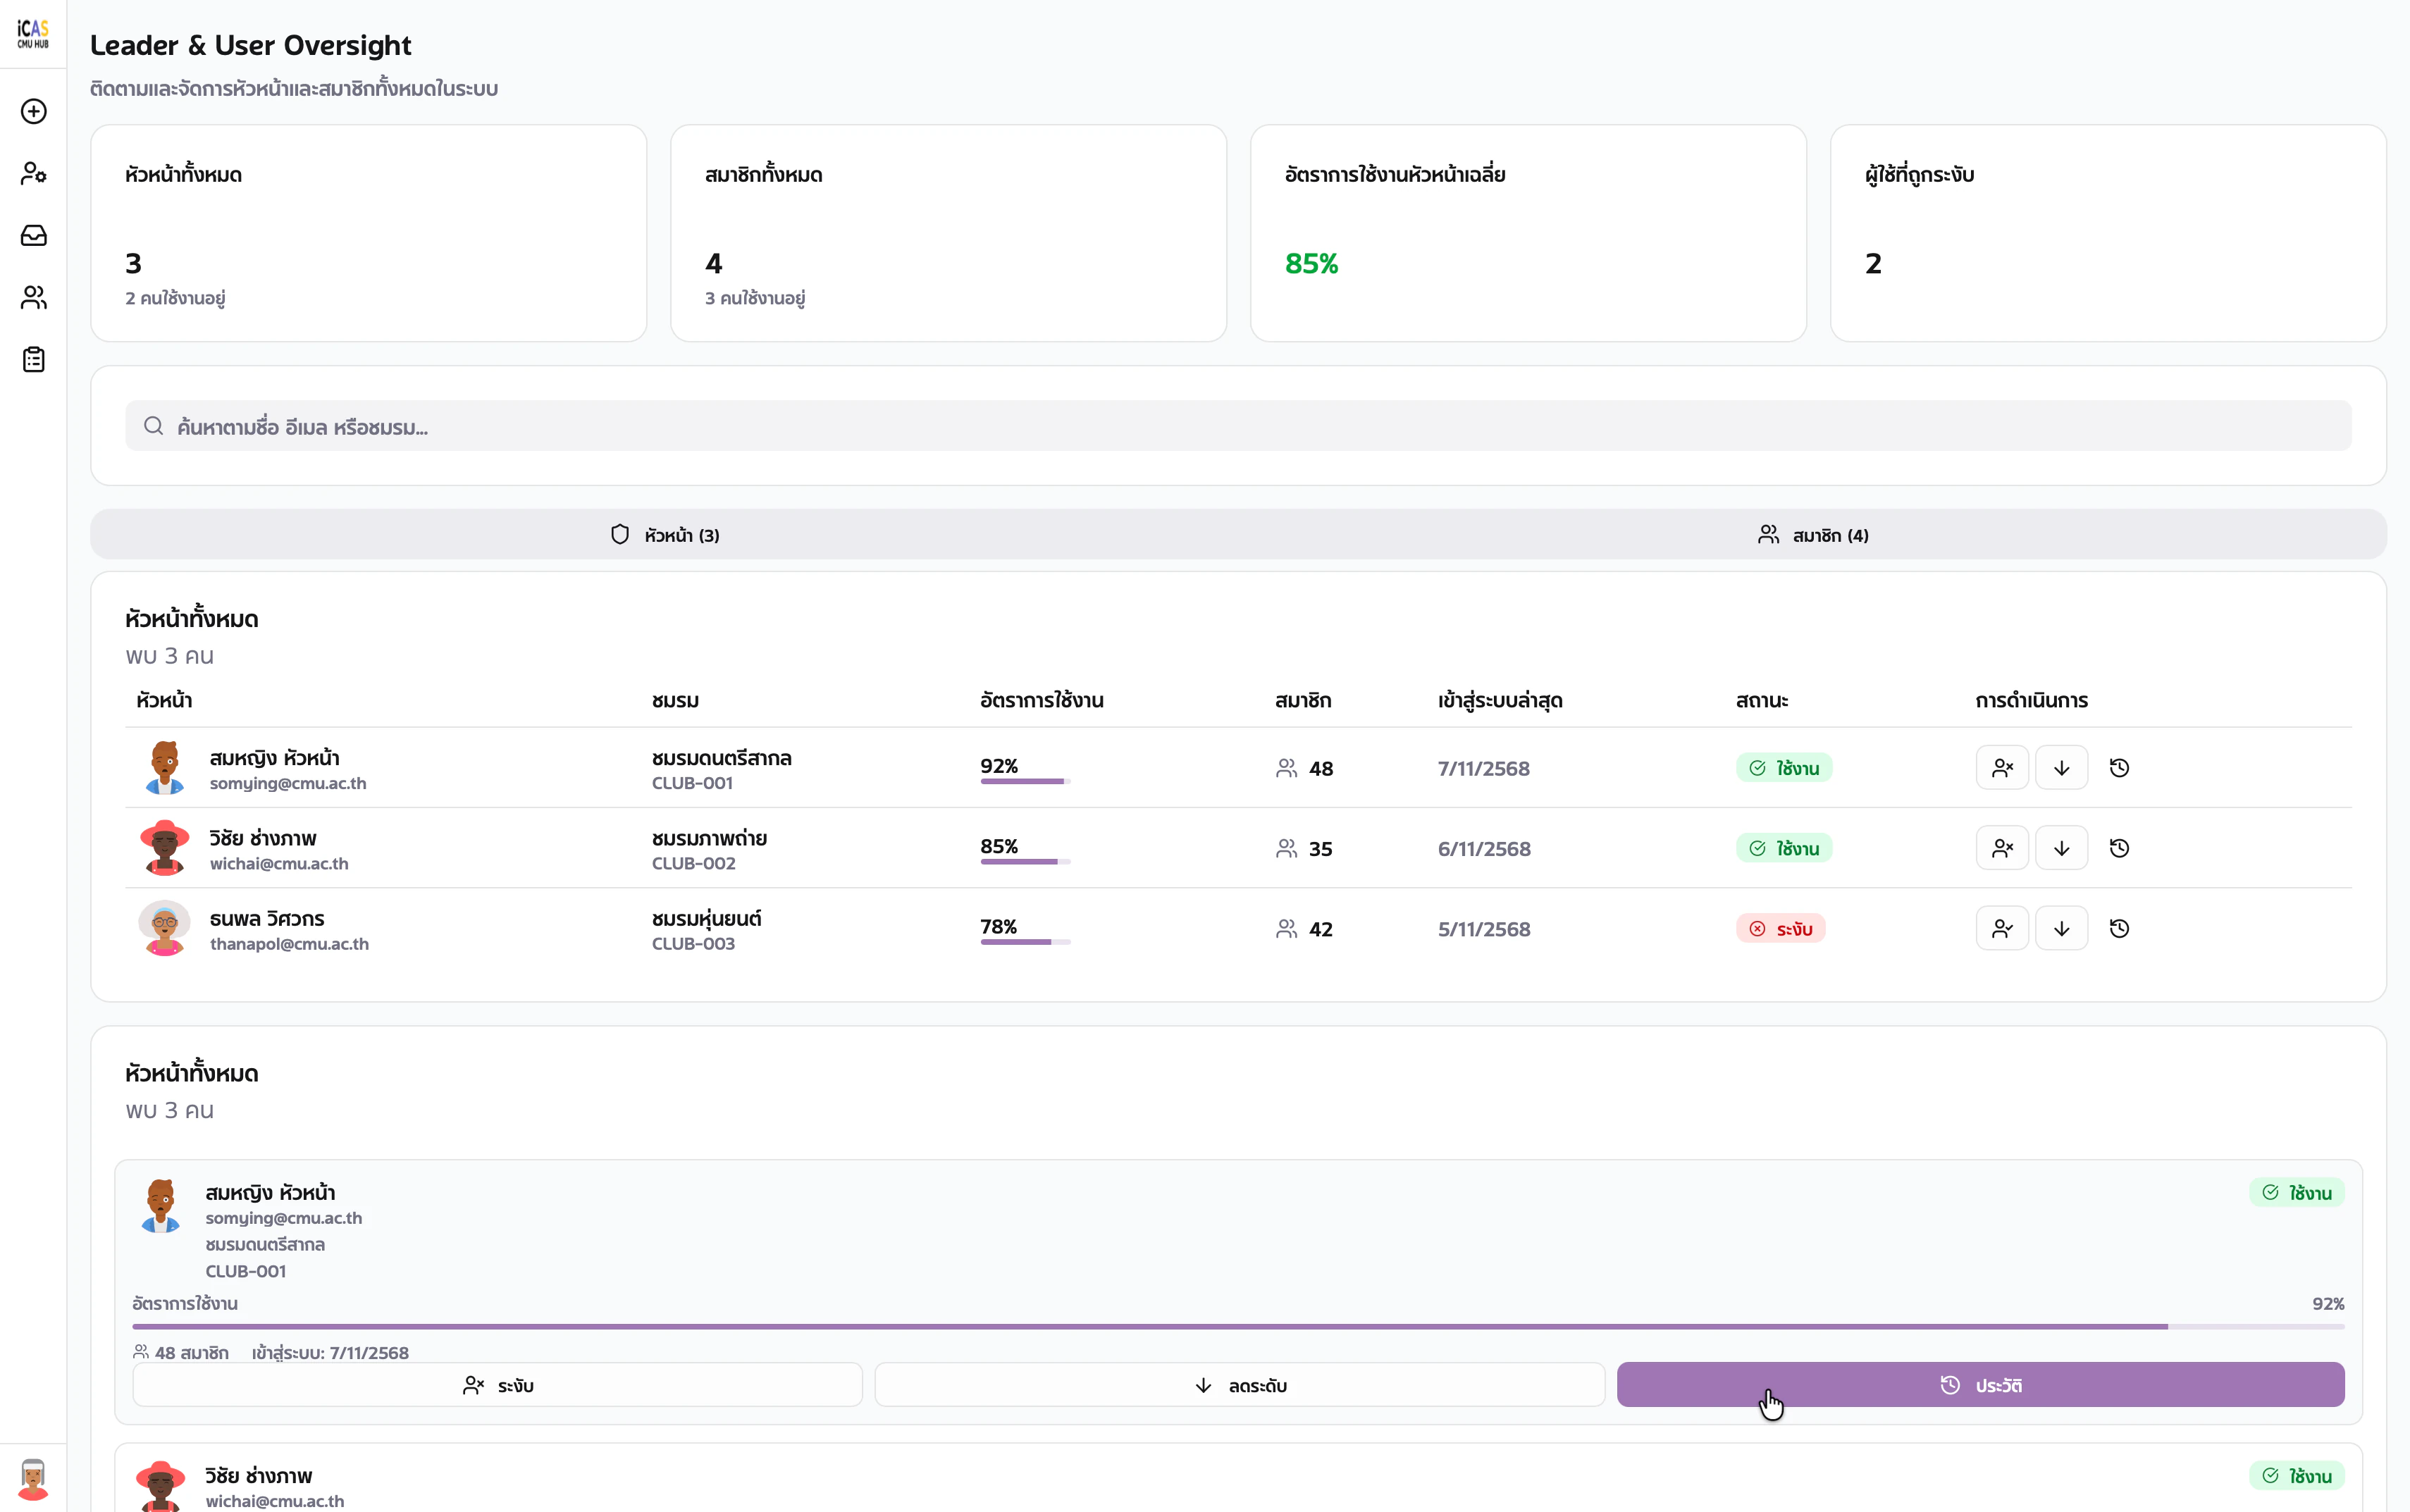Click the iCAS CMU HUB logo

click(x=33, y=33)
